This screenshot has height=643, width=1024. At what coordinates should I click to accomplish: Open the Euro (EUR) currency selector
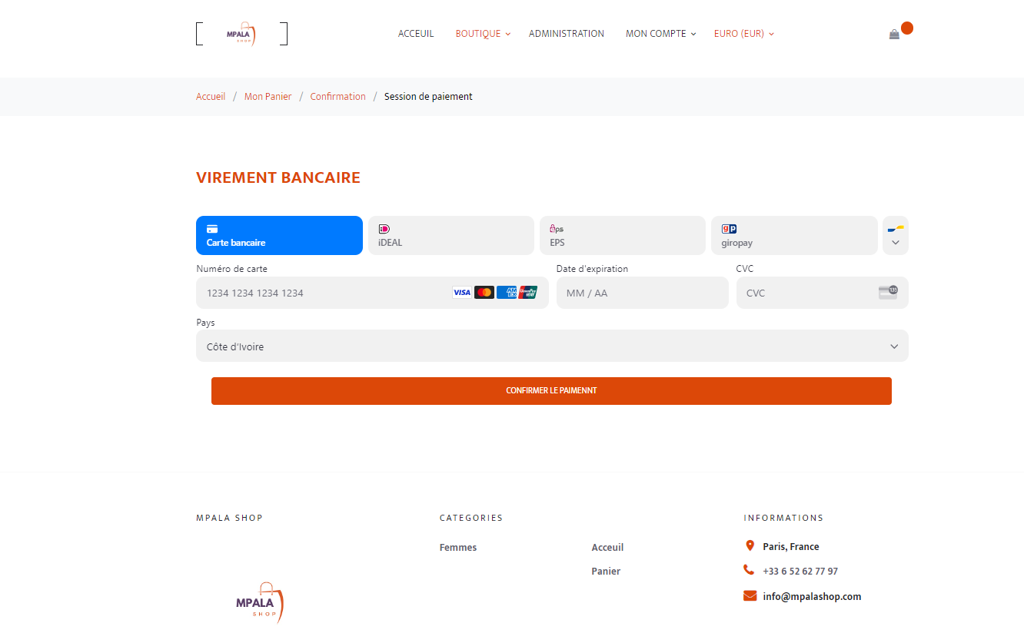click(x=743, y=34)
